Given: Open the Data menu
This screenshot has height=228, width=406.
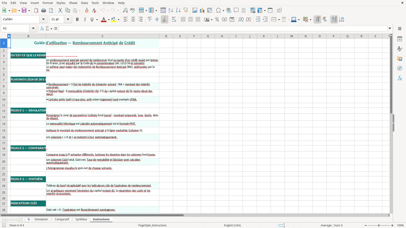Looking at the screenshot, I should [x=84, y=3].
